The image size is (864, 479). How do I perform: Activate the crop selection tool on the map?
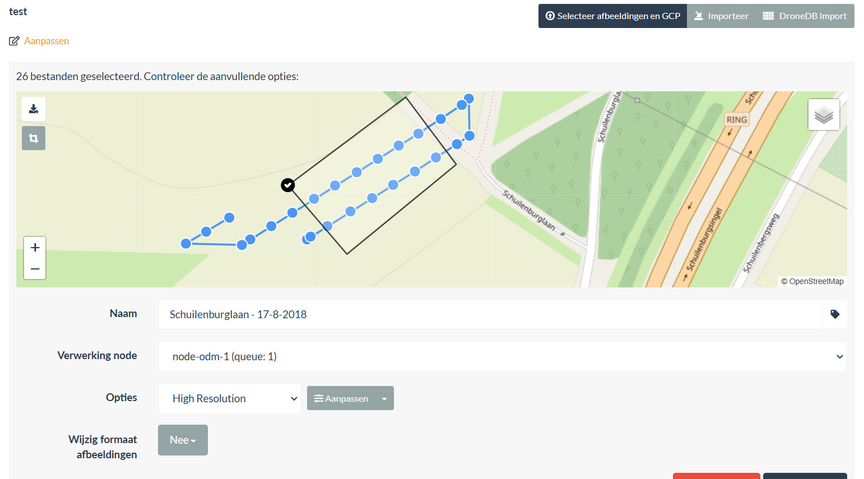click(x=34, y=137)
